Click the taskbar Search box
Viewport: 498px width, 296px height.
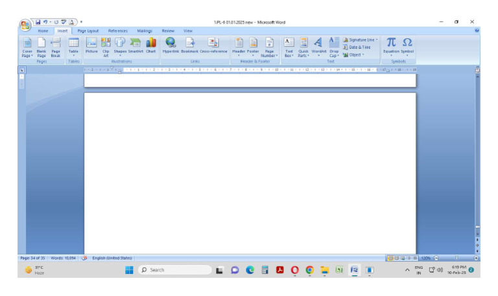tap(174, 270)
